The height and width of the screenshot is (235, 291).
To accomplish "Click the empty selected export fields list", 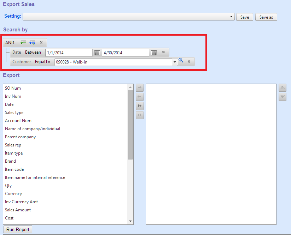I will [x=211, y=154].
